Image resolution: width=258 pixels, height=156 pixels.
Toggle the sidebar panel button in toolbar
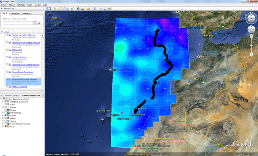[x=48, y=9]
